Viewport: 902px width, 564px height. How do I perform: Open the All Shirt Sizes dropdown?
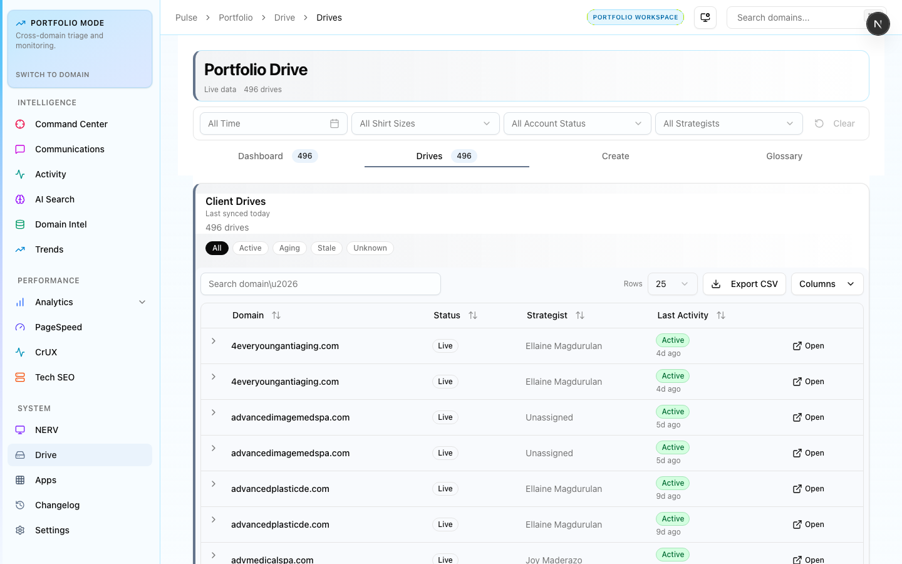tap(425, 123)
